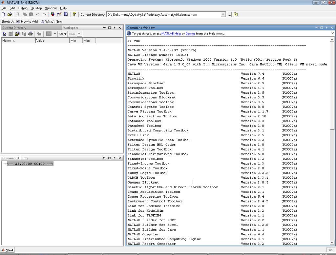
Task: Click the MATLAB Compiler version line
Action: 212,234
